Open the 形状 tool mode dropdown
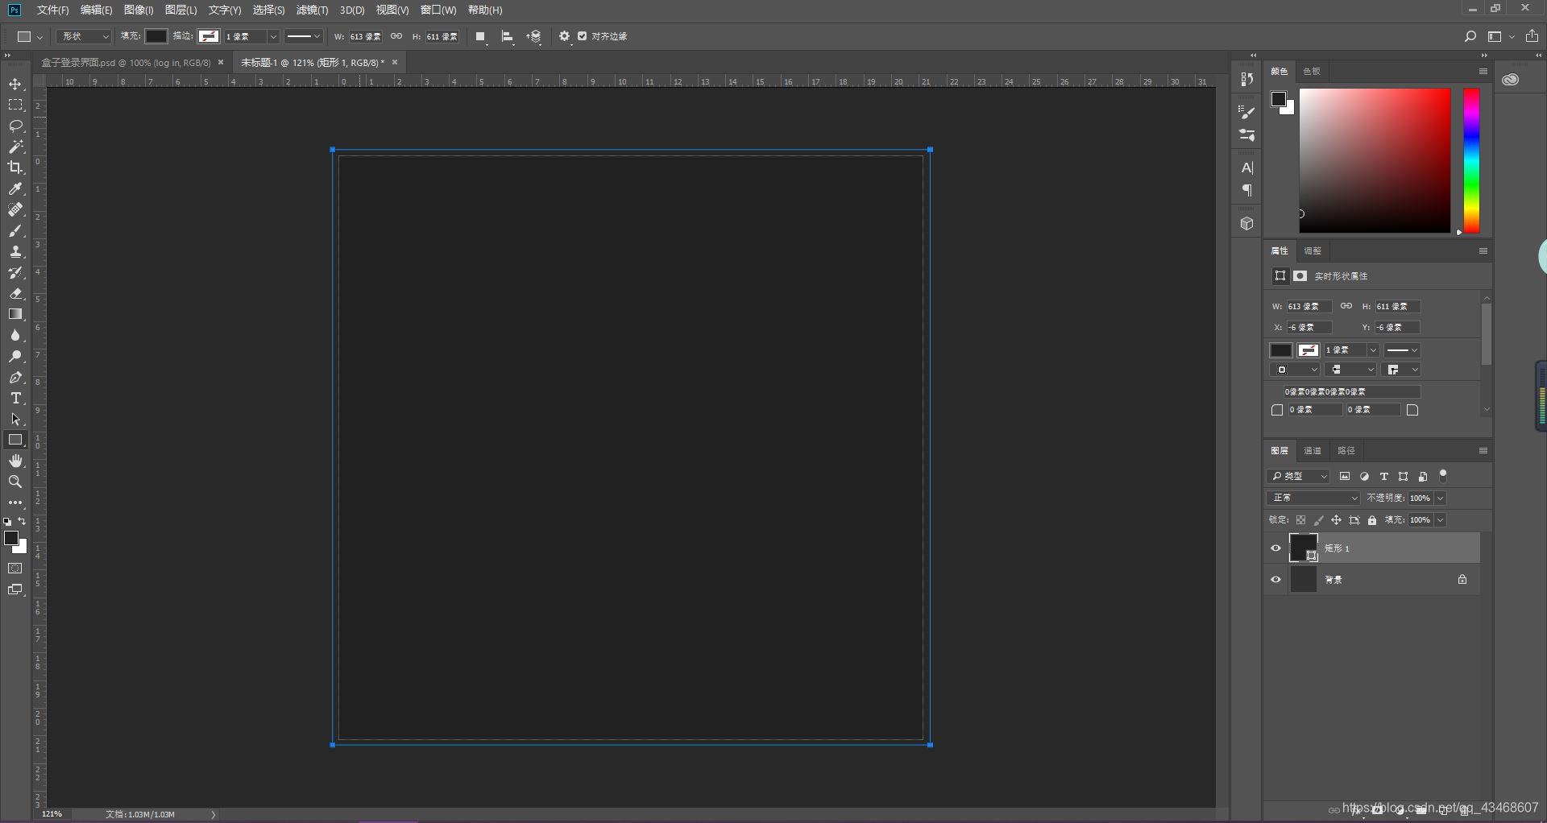This screenshot has height=823, width=1547. click(x=84, y=36)
